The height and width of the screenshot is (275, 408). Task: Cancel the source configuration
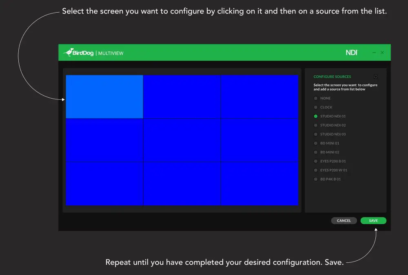point(344,220)
